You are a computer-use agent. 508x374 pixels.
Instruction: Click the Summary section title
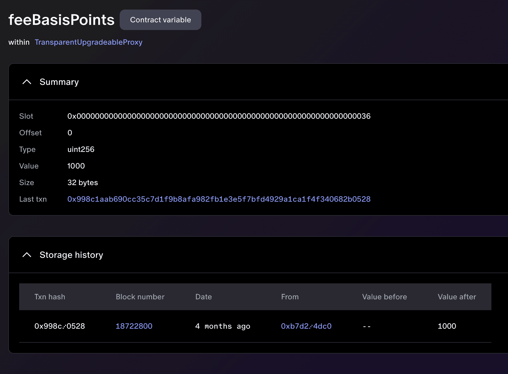[x=59, y=82]
